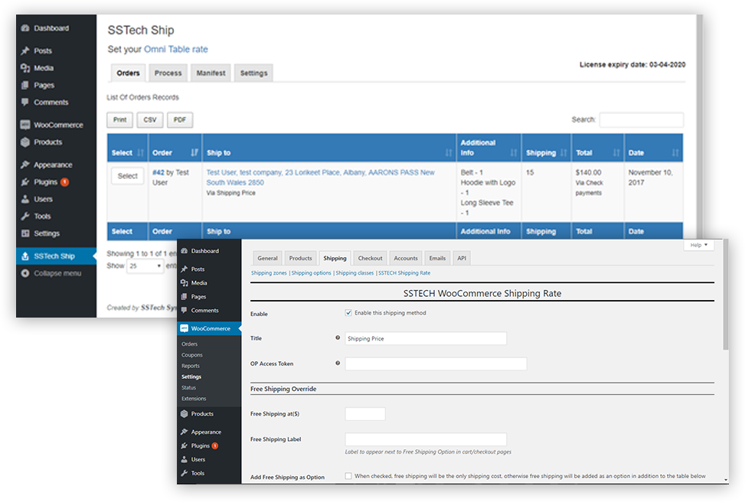
Task: Click the OP Access Token input field
Action: click(436, 363)
